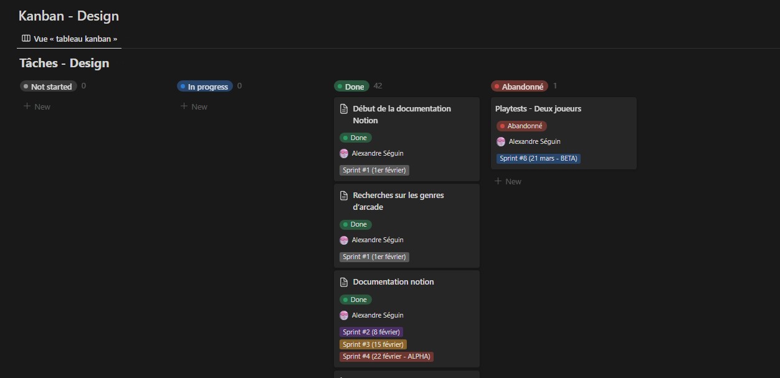Click the Sprint #8 (21 mars - BETA) tag
780x378 pixels.
click(x=538, y=158)
